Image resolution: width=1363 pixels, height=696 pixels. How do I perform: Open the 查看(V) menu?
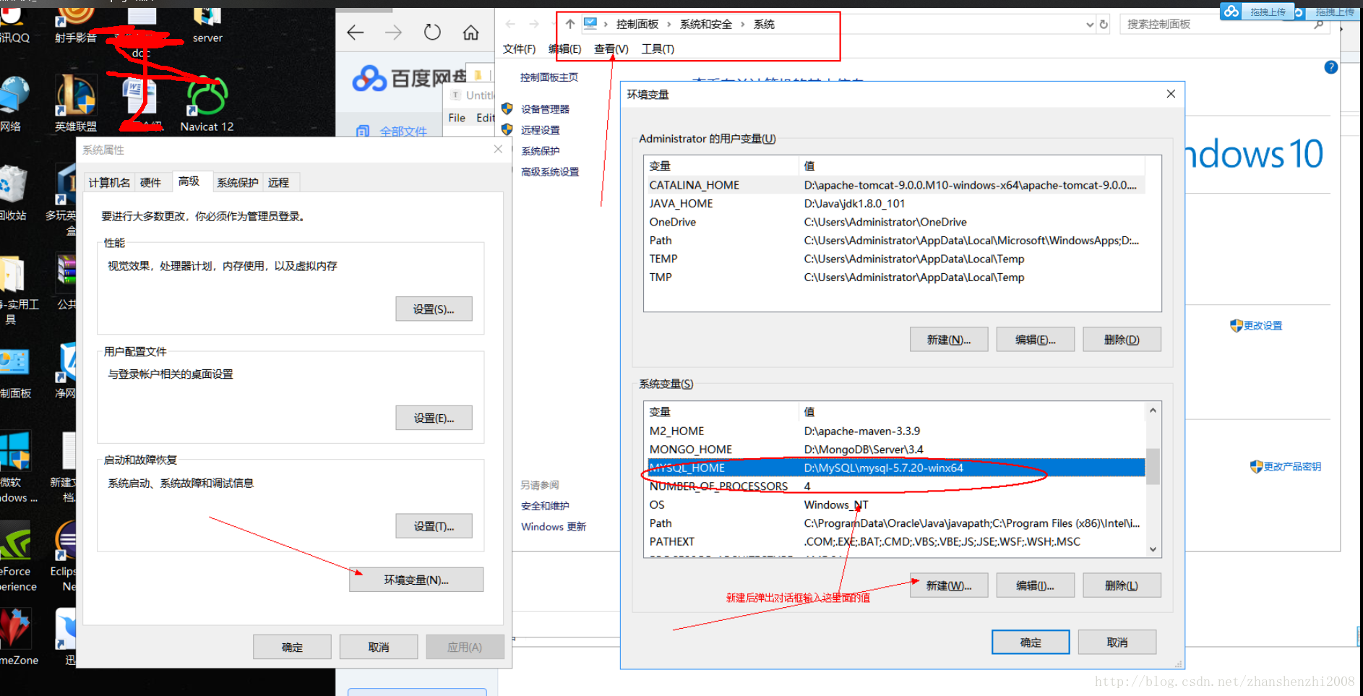point(611,49)
